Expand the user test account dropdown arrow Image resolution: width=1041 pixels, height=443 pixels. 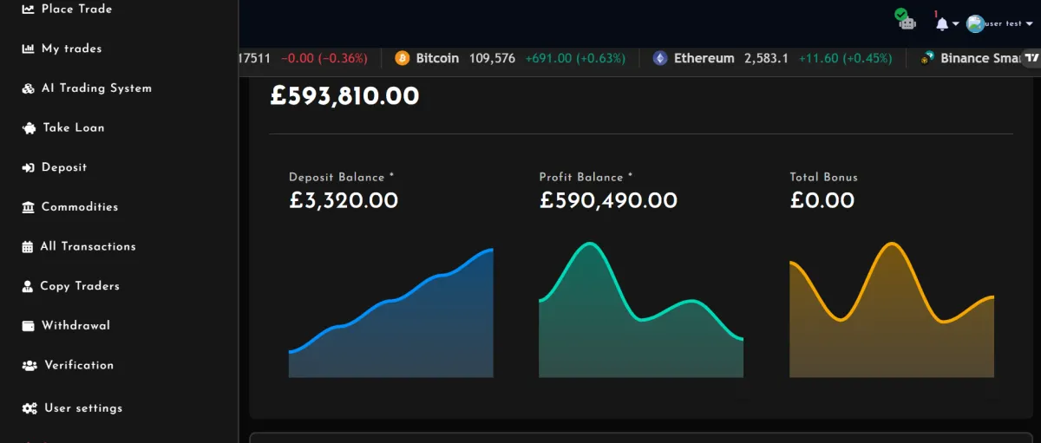(x=1030, y=24)
